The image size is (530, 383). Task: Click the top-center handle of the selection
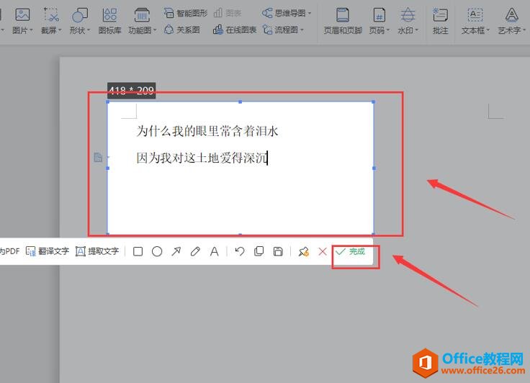[x=241, y=102]
